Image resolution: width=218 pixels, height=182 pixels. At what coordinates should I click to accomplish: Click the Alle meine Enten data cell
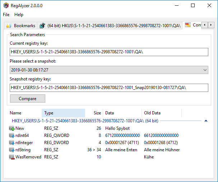click(x=121, y=150)
